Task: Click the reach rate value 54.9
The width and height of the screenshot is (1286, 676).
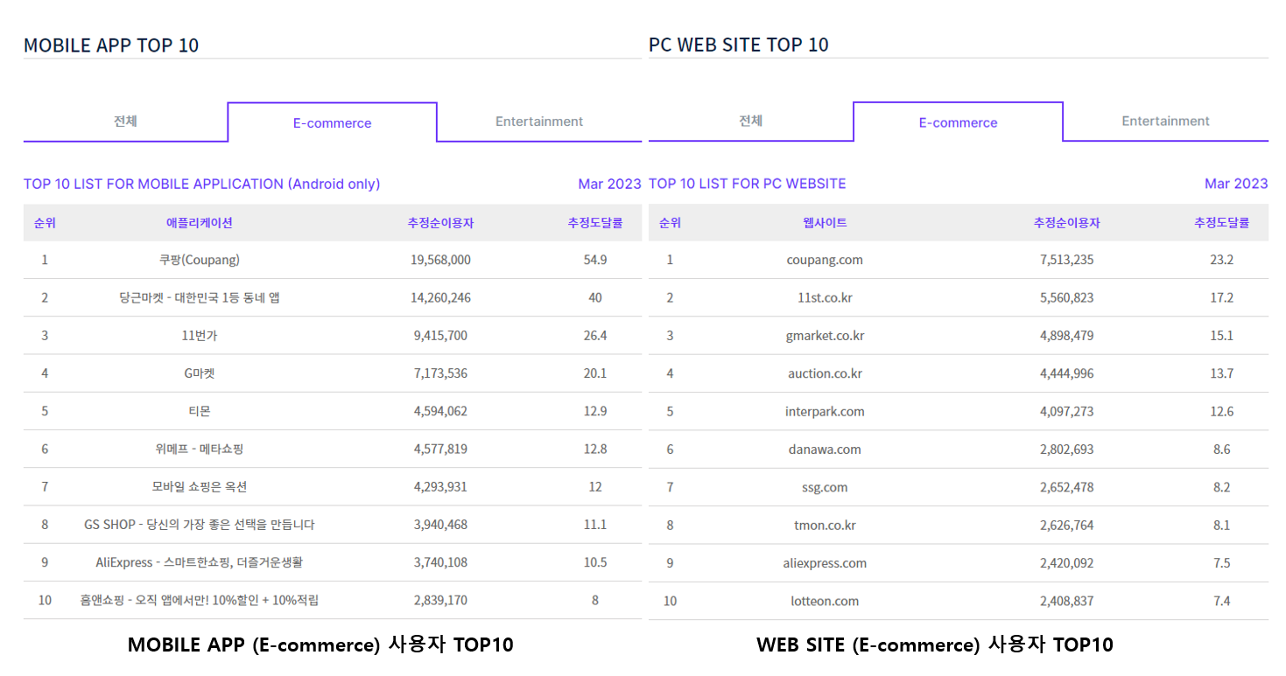Action: click(x=595, y=260)
